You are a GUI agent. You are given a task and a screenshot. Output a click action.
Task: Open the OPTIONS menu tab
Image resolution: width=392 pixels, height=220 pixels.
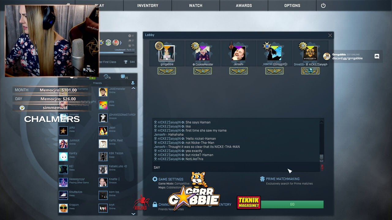(x=292, y=5)
